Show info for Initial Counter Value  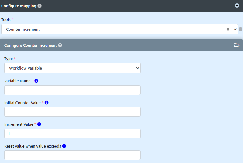tap(46, 103)
